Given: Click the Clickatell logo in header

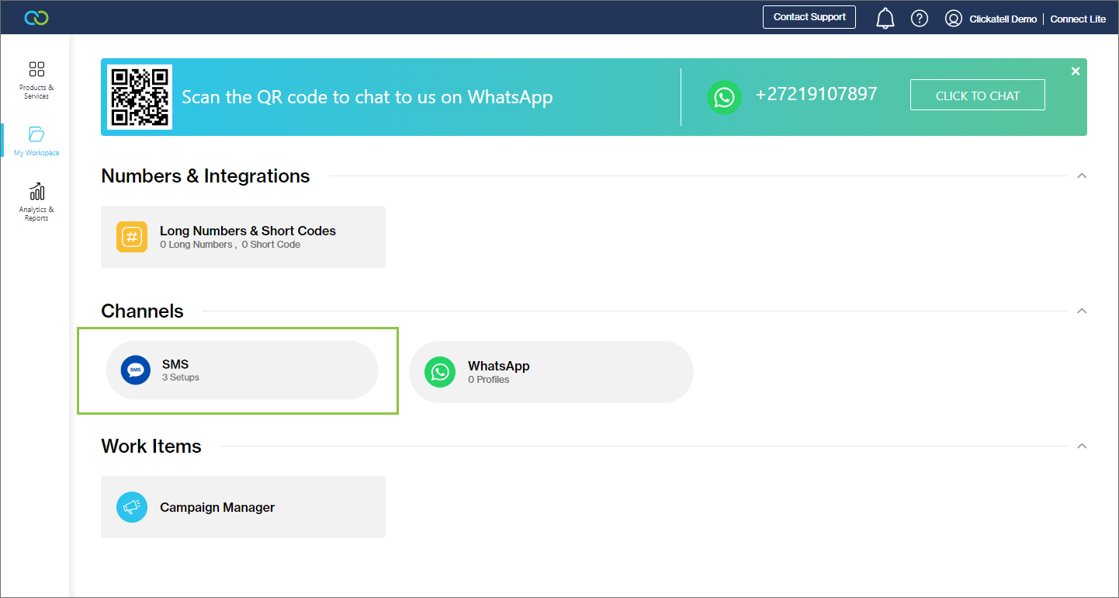Looking at the screenshot, I should (36, 18).
